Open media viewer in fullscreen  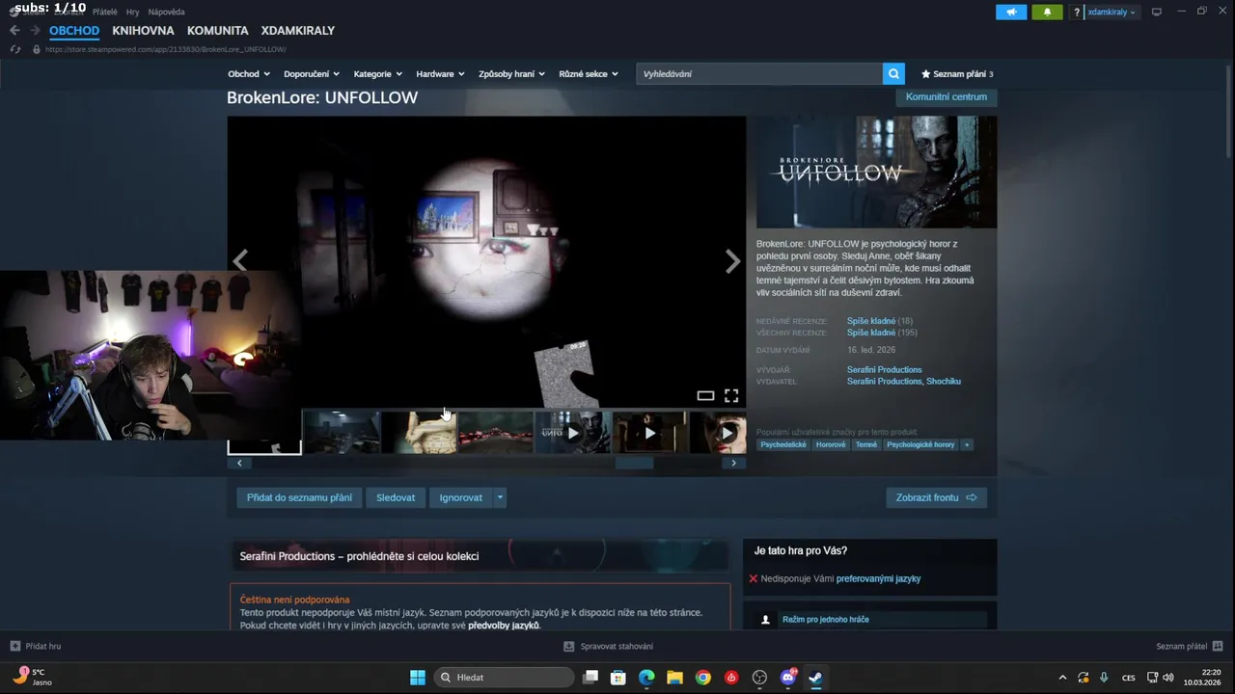click(731, 396)
